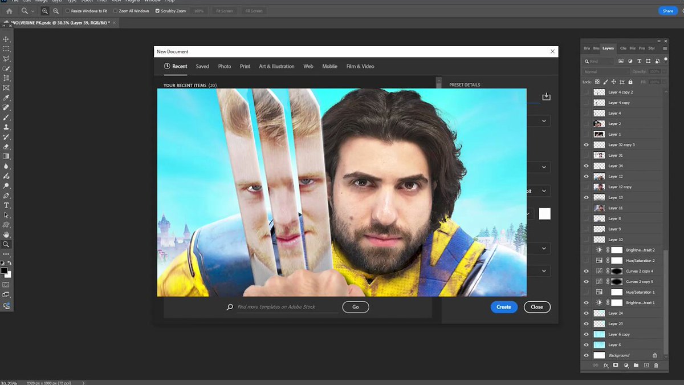Enable Zoom All Windows checkbox
The height and width of the screenshot is (385, 684).
(115, 11)
